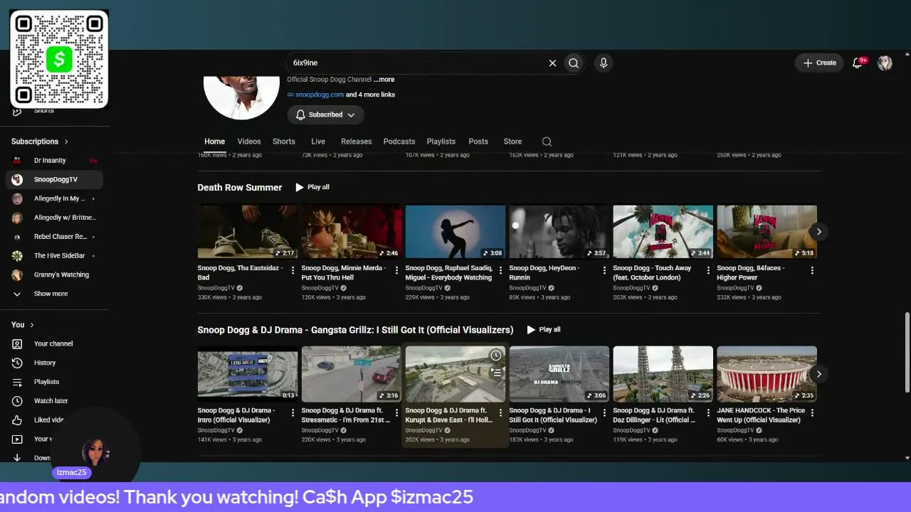Click the page vertical scrollbar
Viewport: 911px width, 512px height.
pos(907,351)
